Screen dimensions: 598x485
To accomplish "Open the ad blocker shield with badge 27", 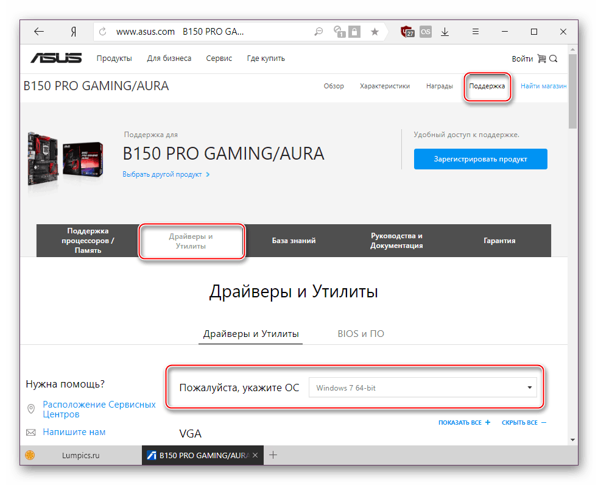I will [x=407, y=32].
